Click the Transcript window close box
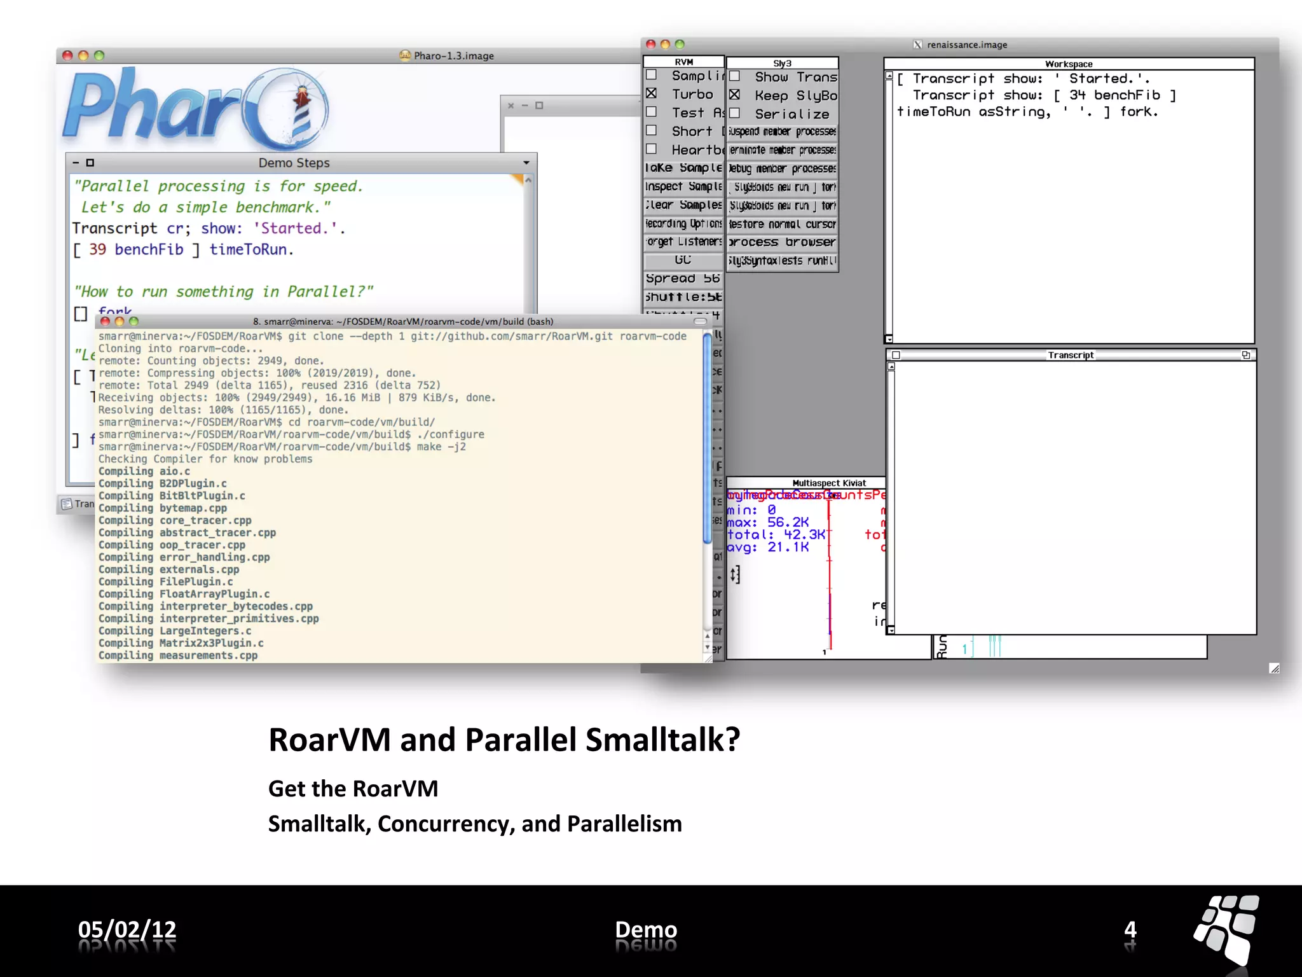 896,355
